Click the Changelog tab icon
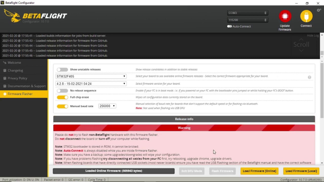324x182 pixels. point(5,71)
